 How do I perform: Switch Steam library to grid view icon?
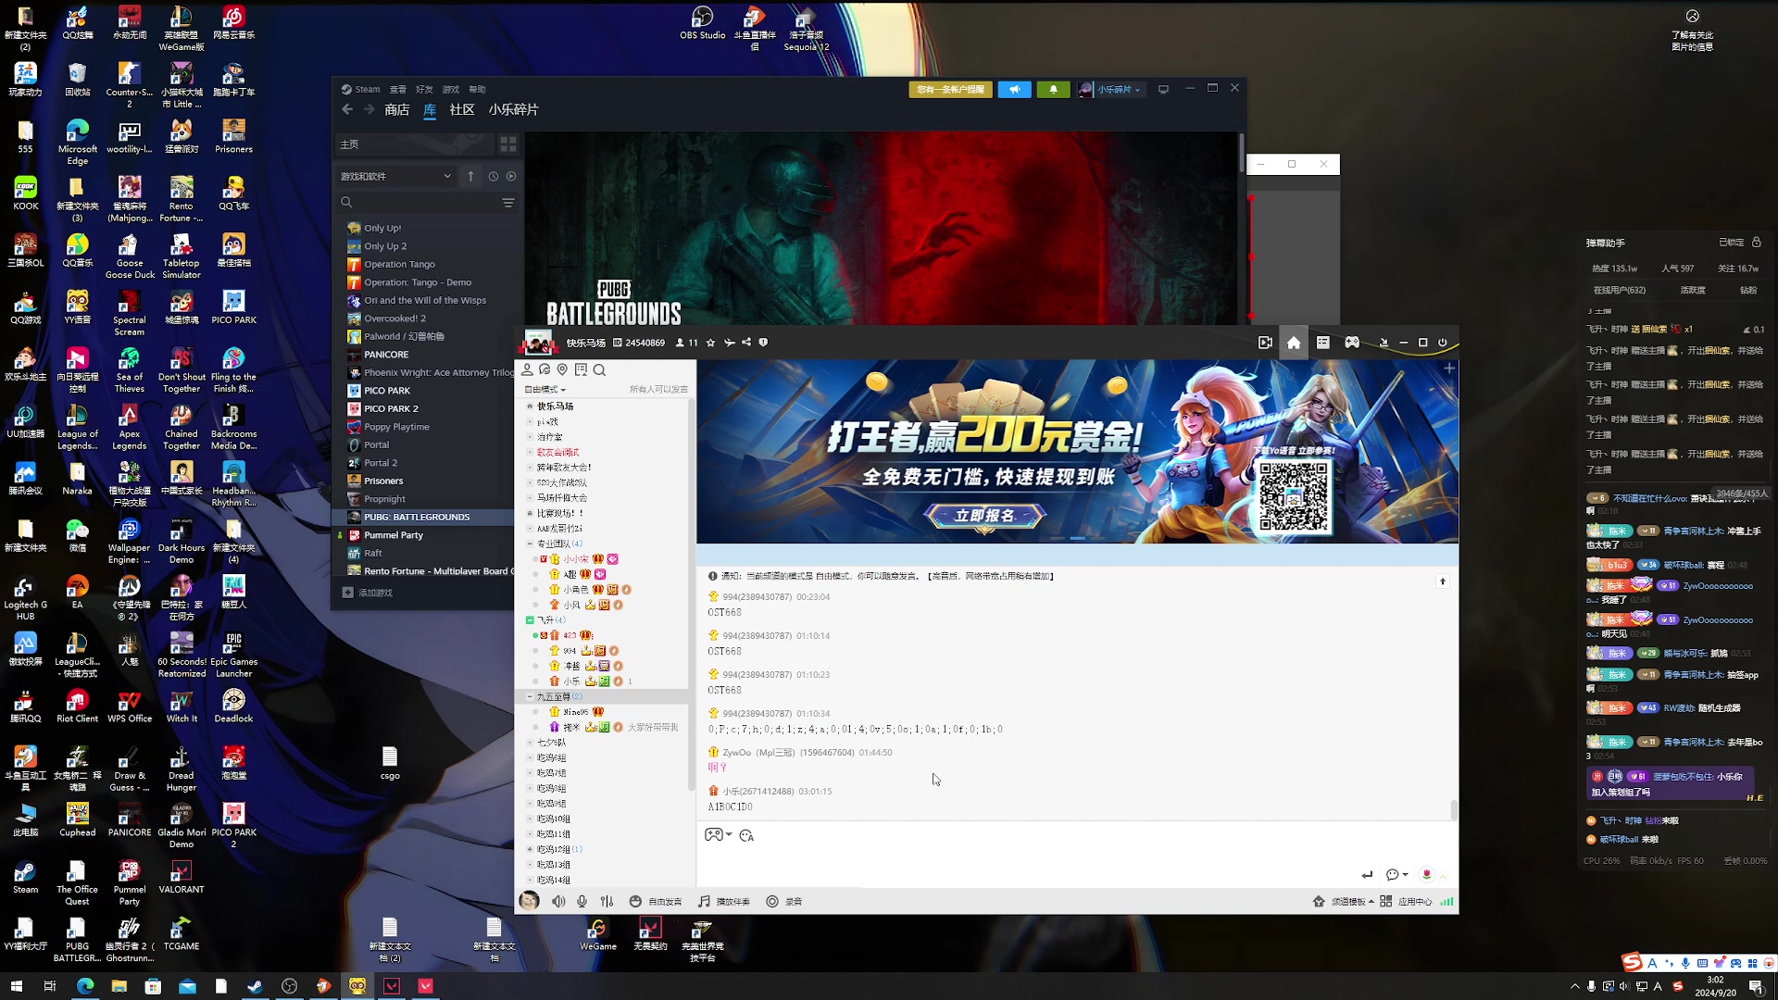tap(508, 144)
